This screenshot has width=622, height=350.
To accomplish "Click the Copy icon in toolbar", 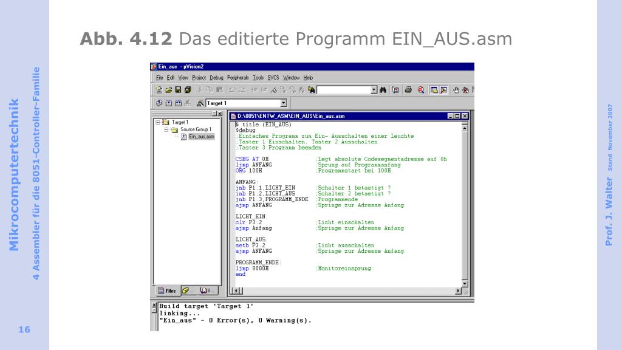I will (210, 90).
